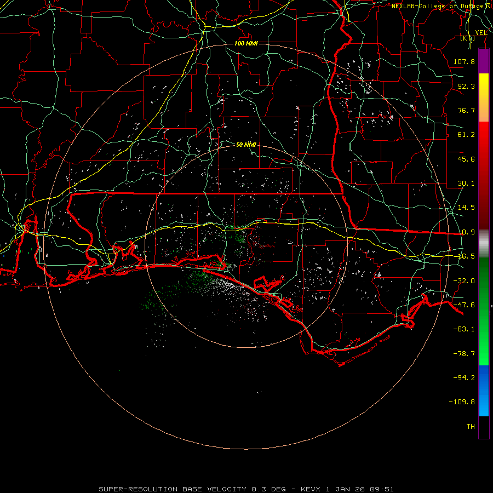Screen dimensions: 493x493
Task: Click the 30.1 velocity scale value
Action: coord(466,184)
